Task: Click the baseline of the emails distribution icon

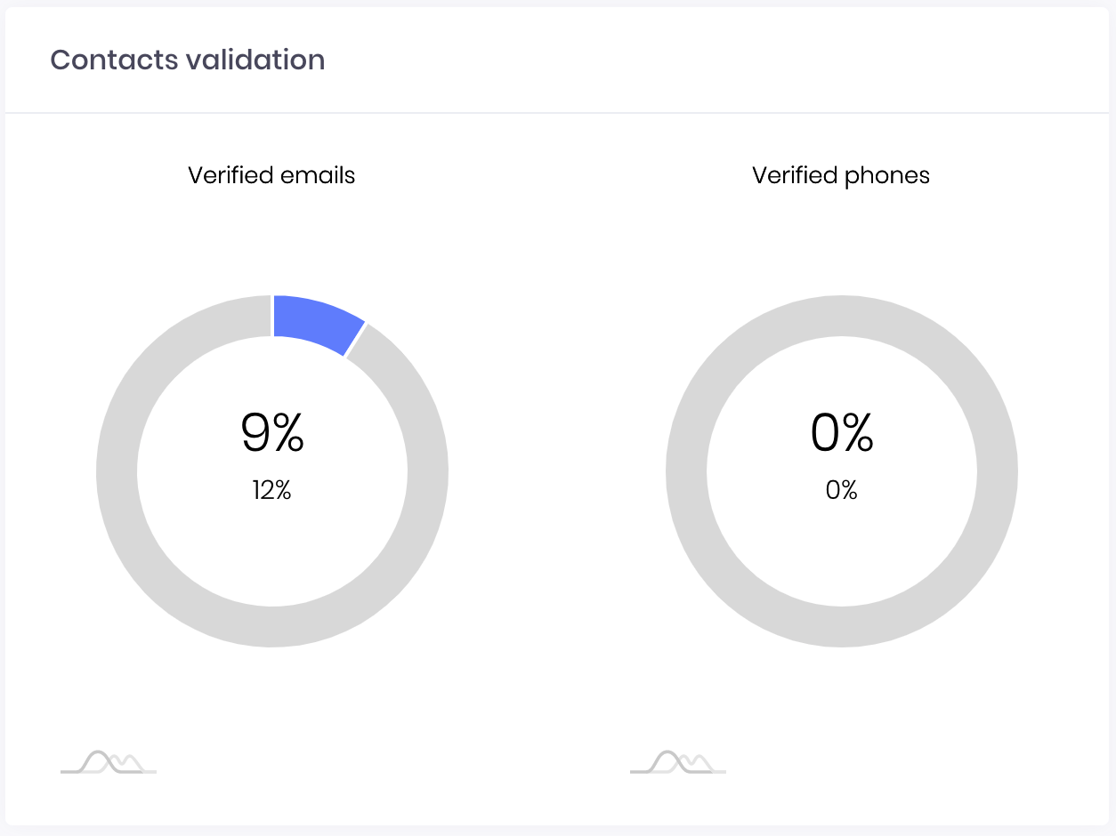Action: tap(109, 772)
